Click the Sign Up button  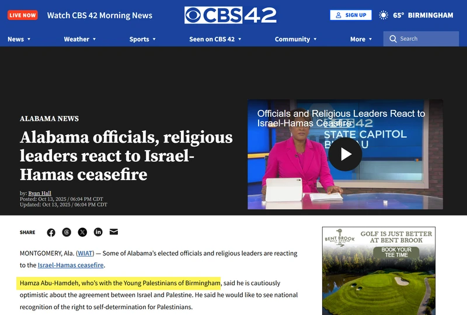351,15
